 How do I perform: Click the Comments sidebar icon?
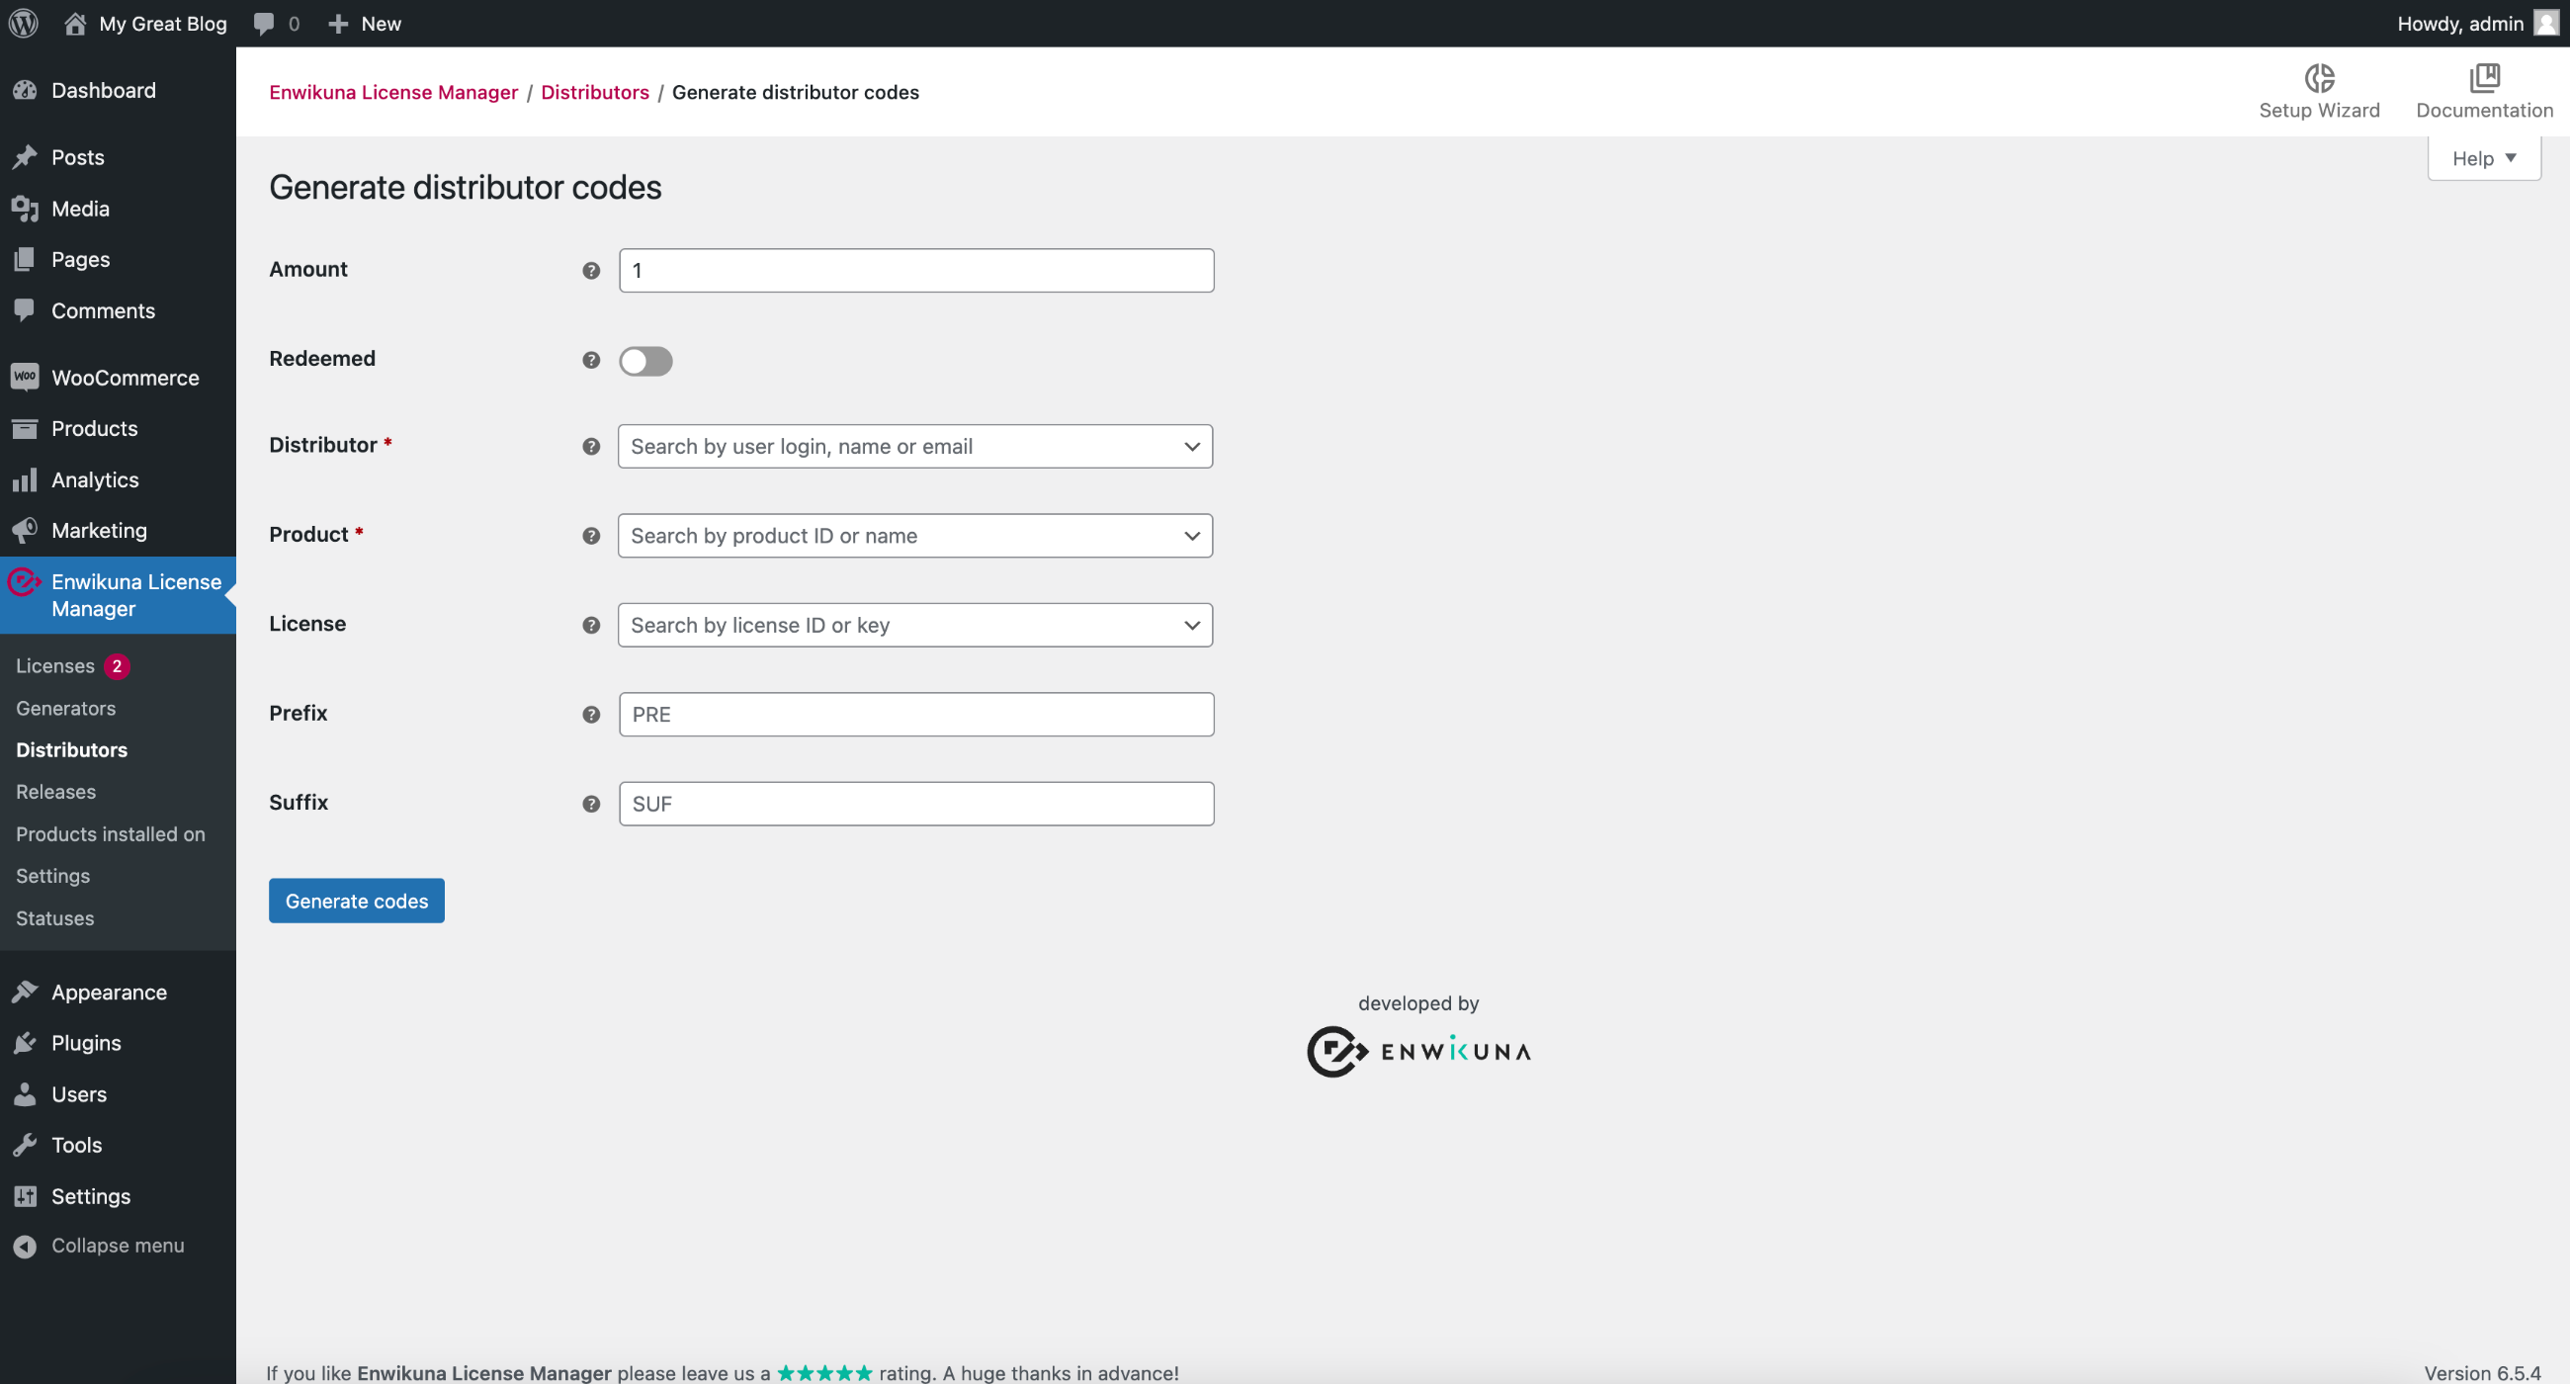click(25, 310)
